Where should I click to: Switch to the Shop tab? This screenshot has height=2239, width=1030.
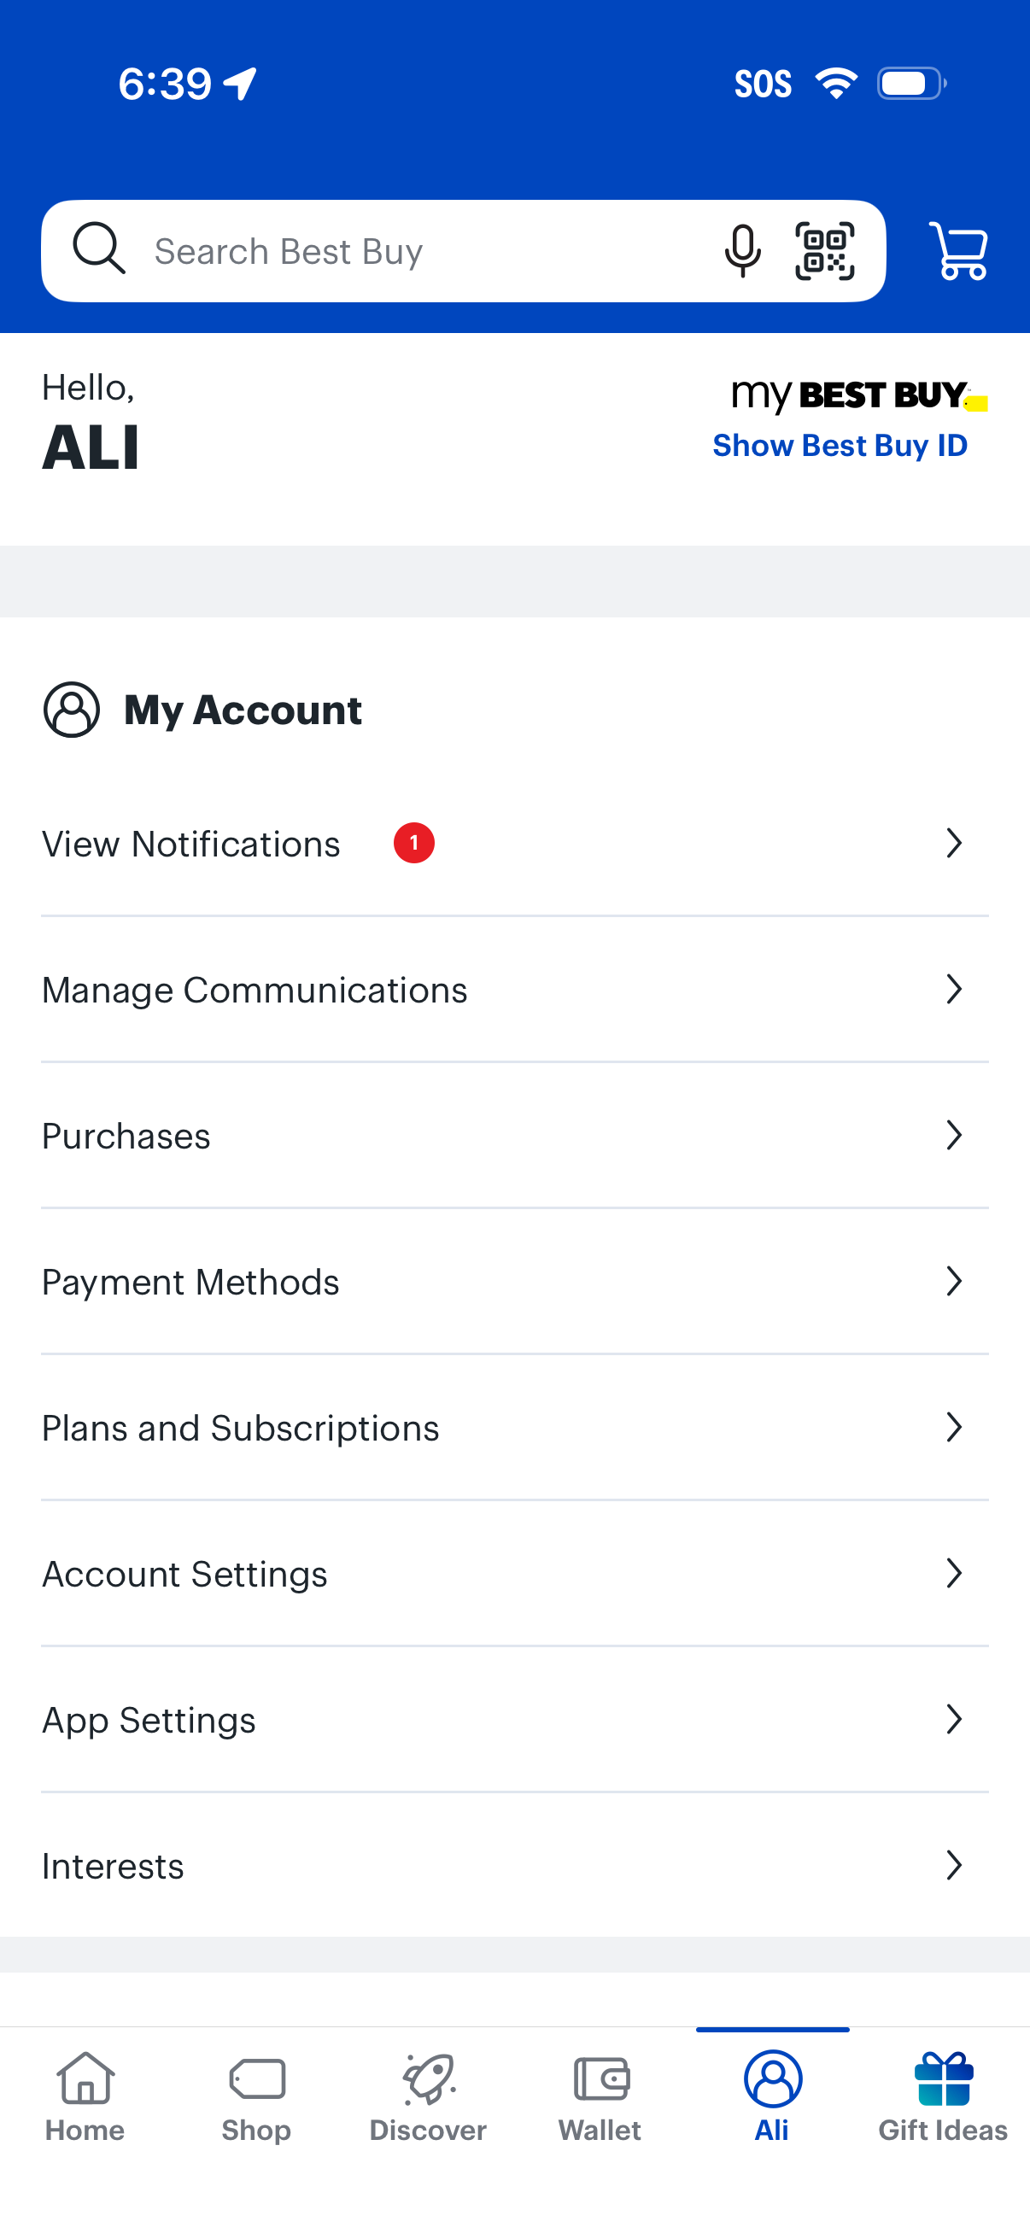256,2096
